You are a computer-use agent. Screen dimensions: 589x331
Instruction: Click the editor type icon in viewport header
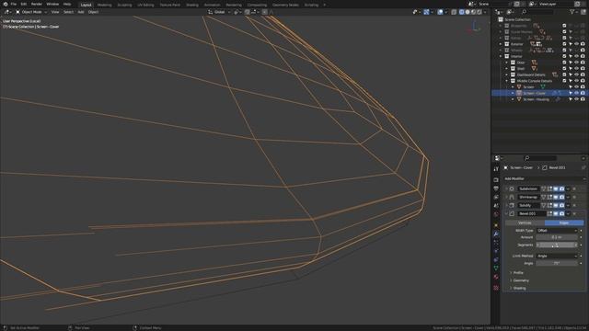click(x=7, y=12)
